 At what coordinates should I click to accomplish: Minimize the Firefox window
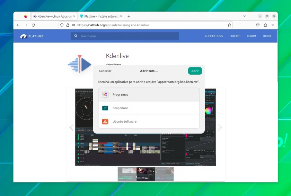260,16
